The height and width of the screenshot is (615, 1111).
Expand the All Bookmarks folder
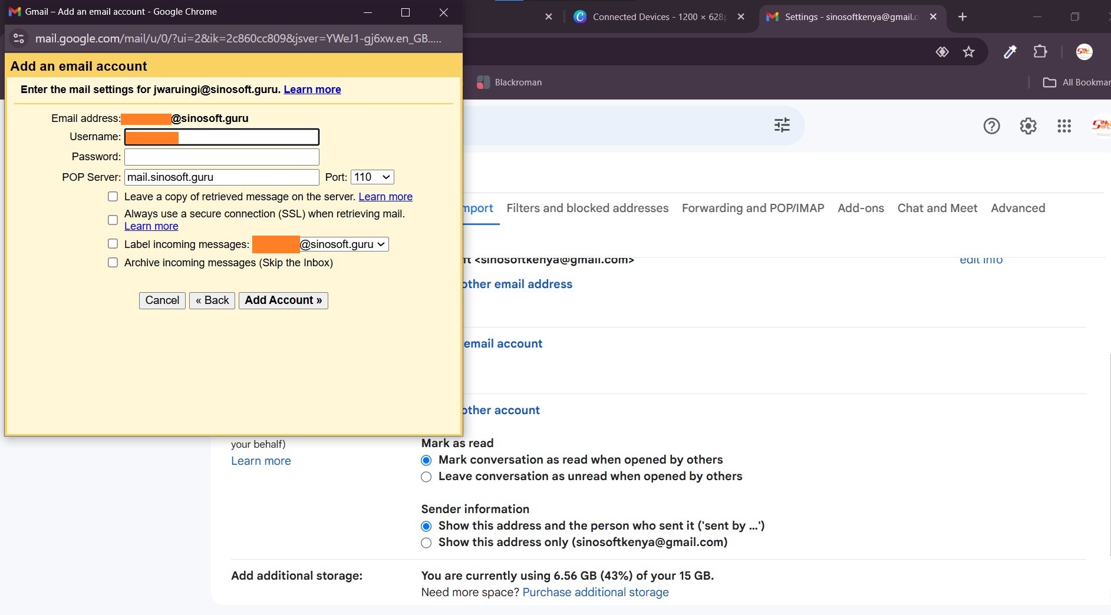[x=1075, y=82]
